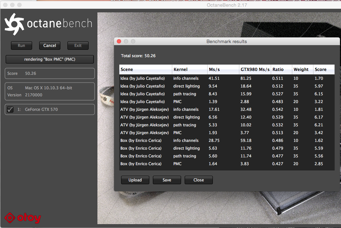Sort by the Scene column header
The image size is (341, 228).
tap(146, 70)
